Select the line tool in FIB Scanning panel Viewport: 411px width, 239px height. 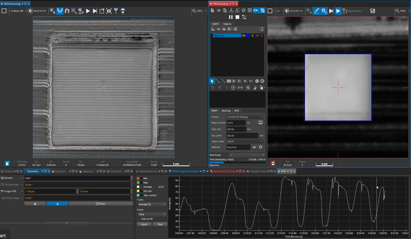pyautogui.click(x=223, y=81)
